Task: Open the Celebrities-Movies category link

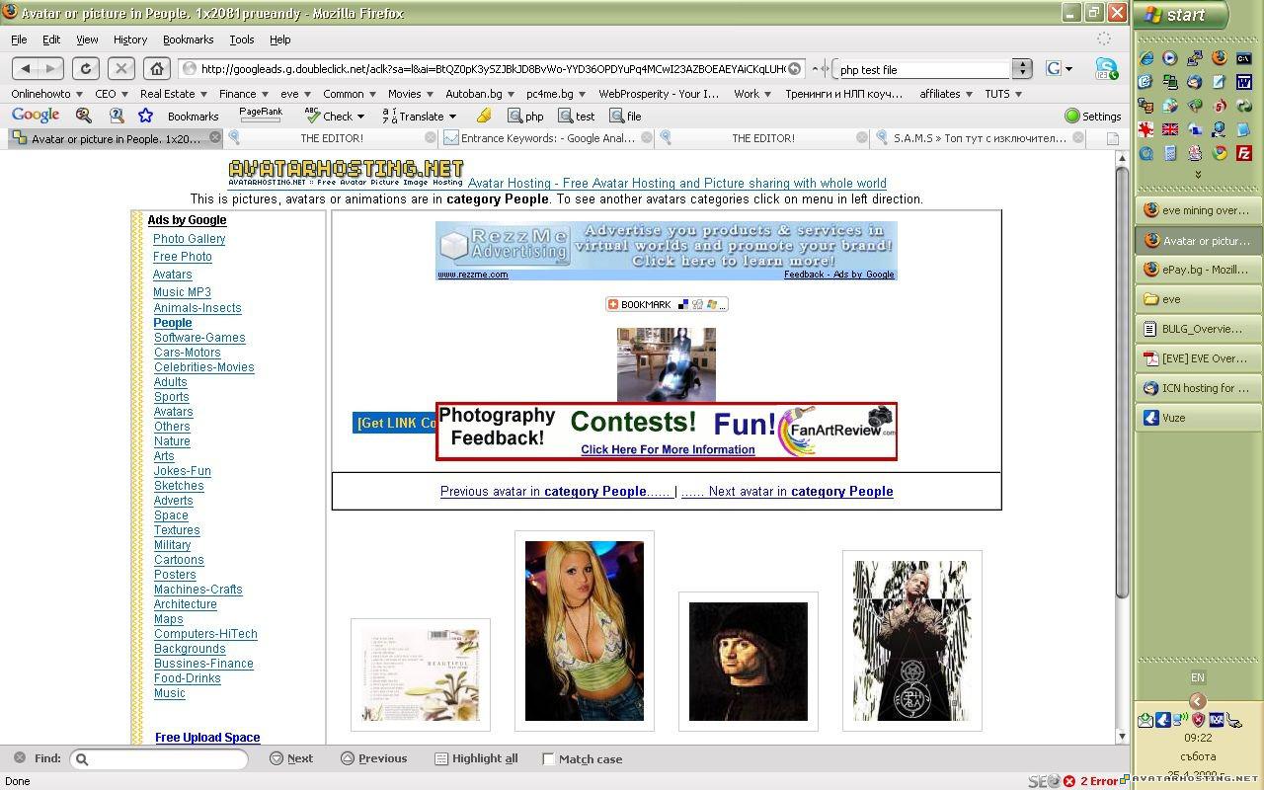Action: point(203,367)
